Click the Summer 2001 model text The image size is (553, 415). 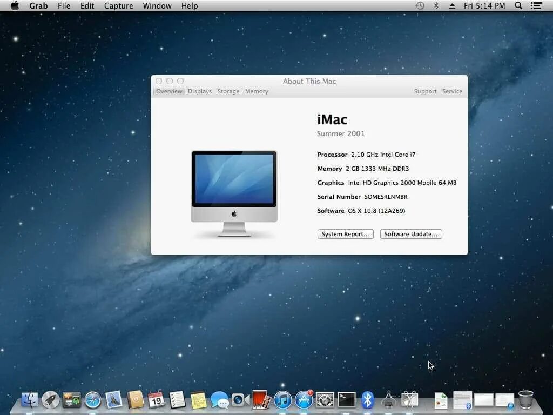(341, 134)
